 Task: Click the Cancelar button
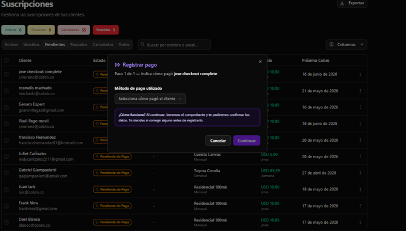218,141
